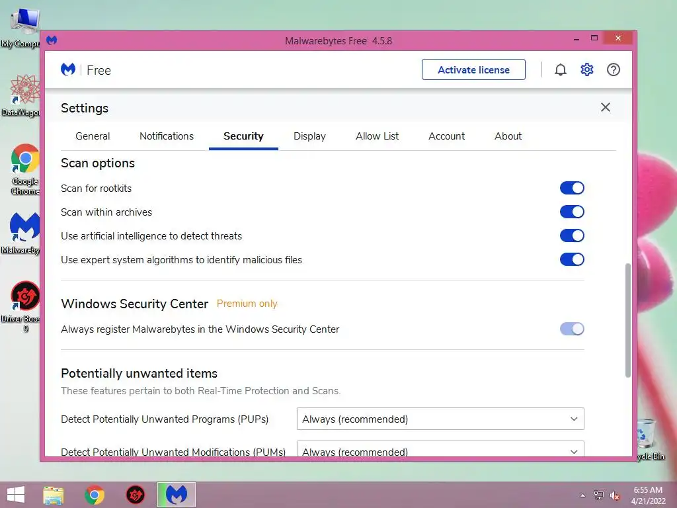Image resolution: width=677 pixels, height=508 pixels.
Task: Open Recycle Bin on desktop
Action: click(650, 439)
